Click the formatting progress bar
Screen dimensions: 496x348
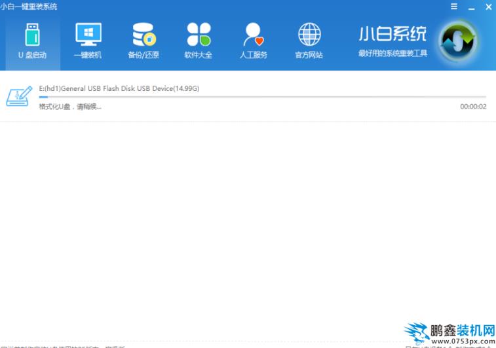point(262,97)
